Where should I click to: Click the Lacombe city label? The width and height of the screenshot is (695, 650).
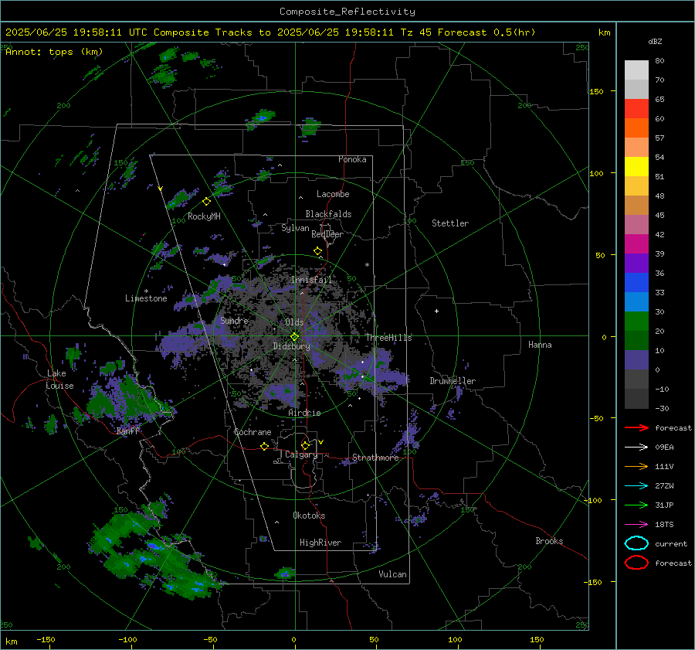tap(333, 194)
